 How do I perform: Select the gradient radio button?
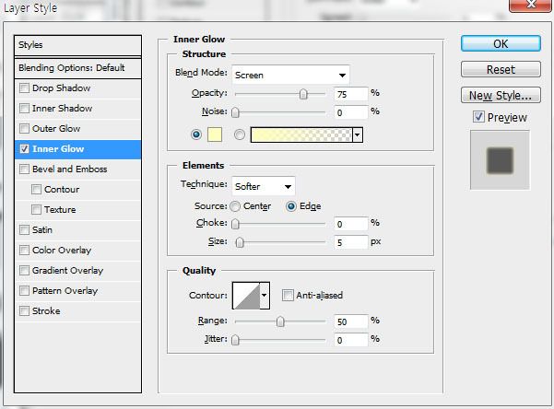(239, 134)
